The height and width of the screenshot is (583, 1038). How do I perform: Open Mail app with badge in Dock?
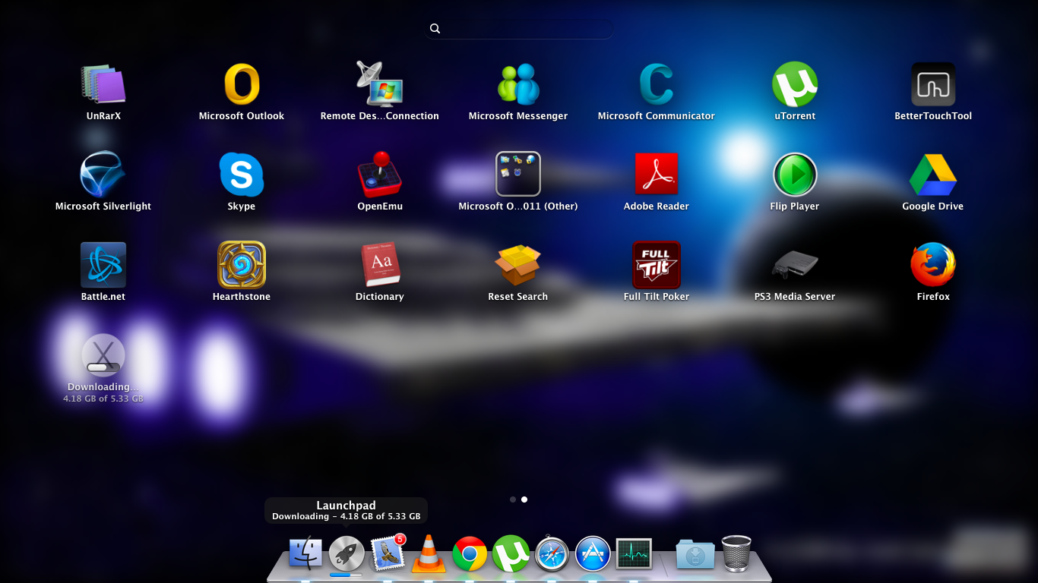tap(388, 553)
